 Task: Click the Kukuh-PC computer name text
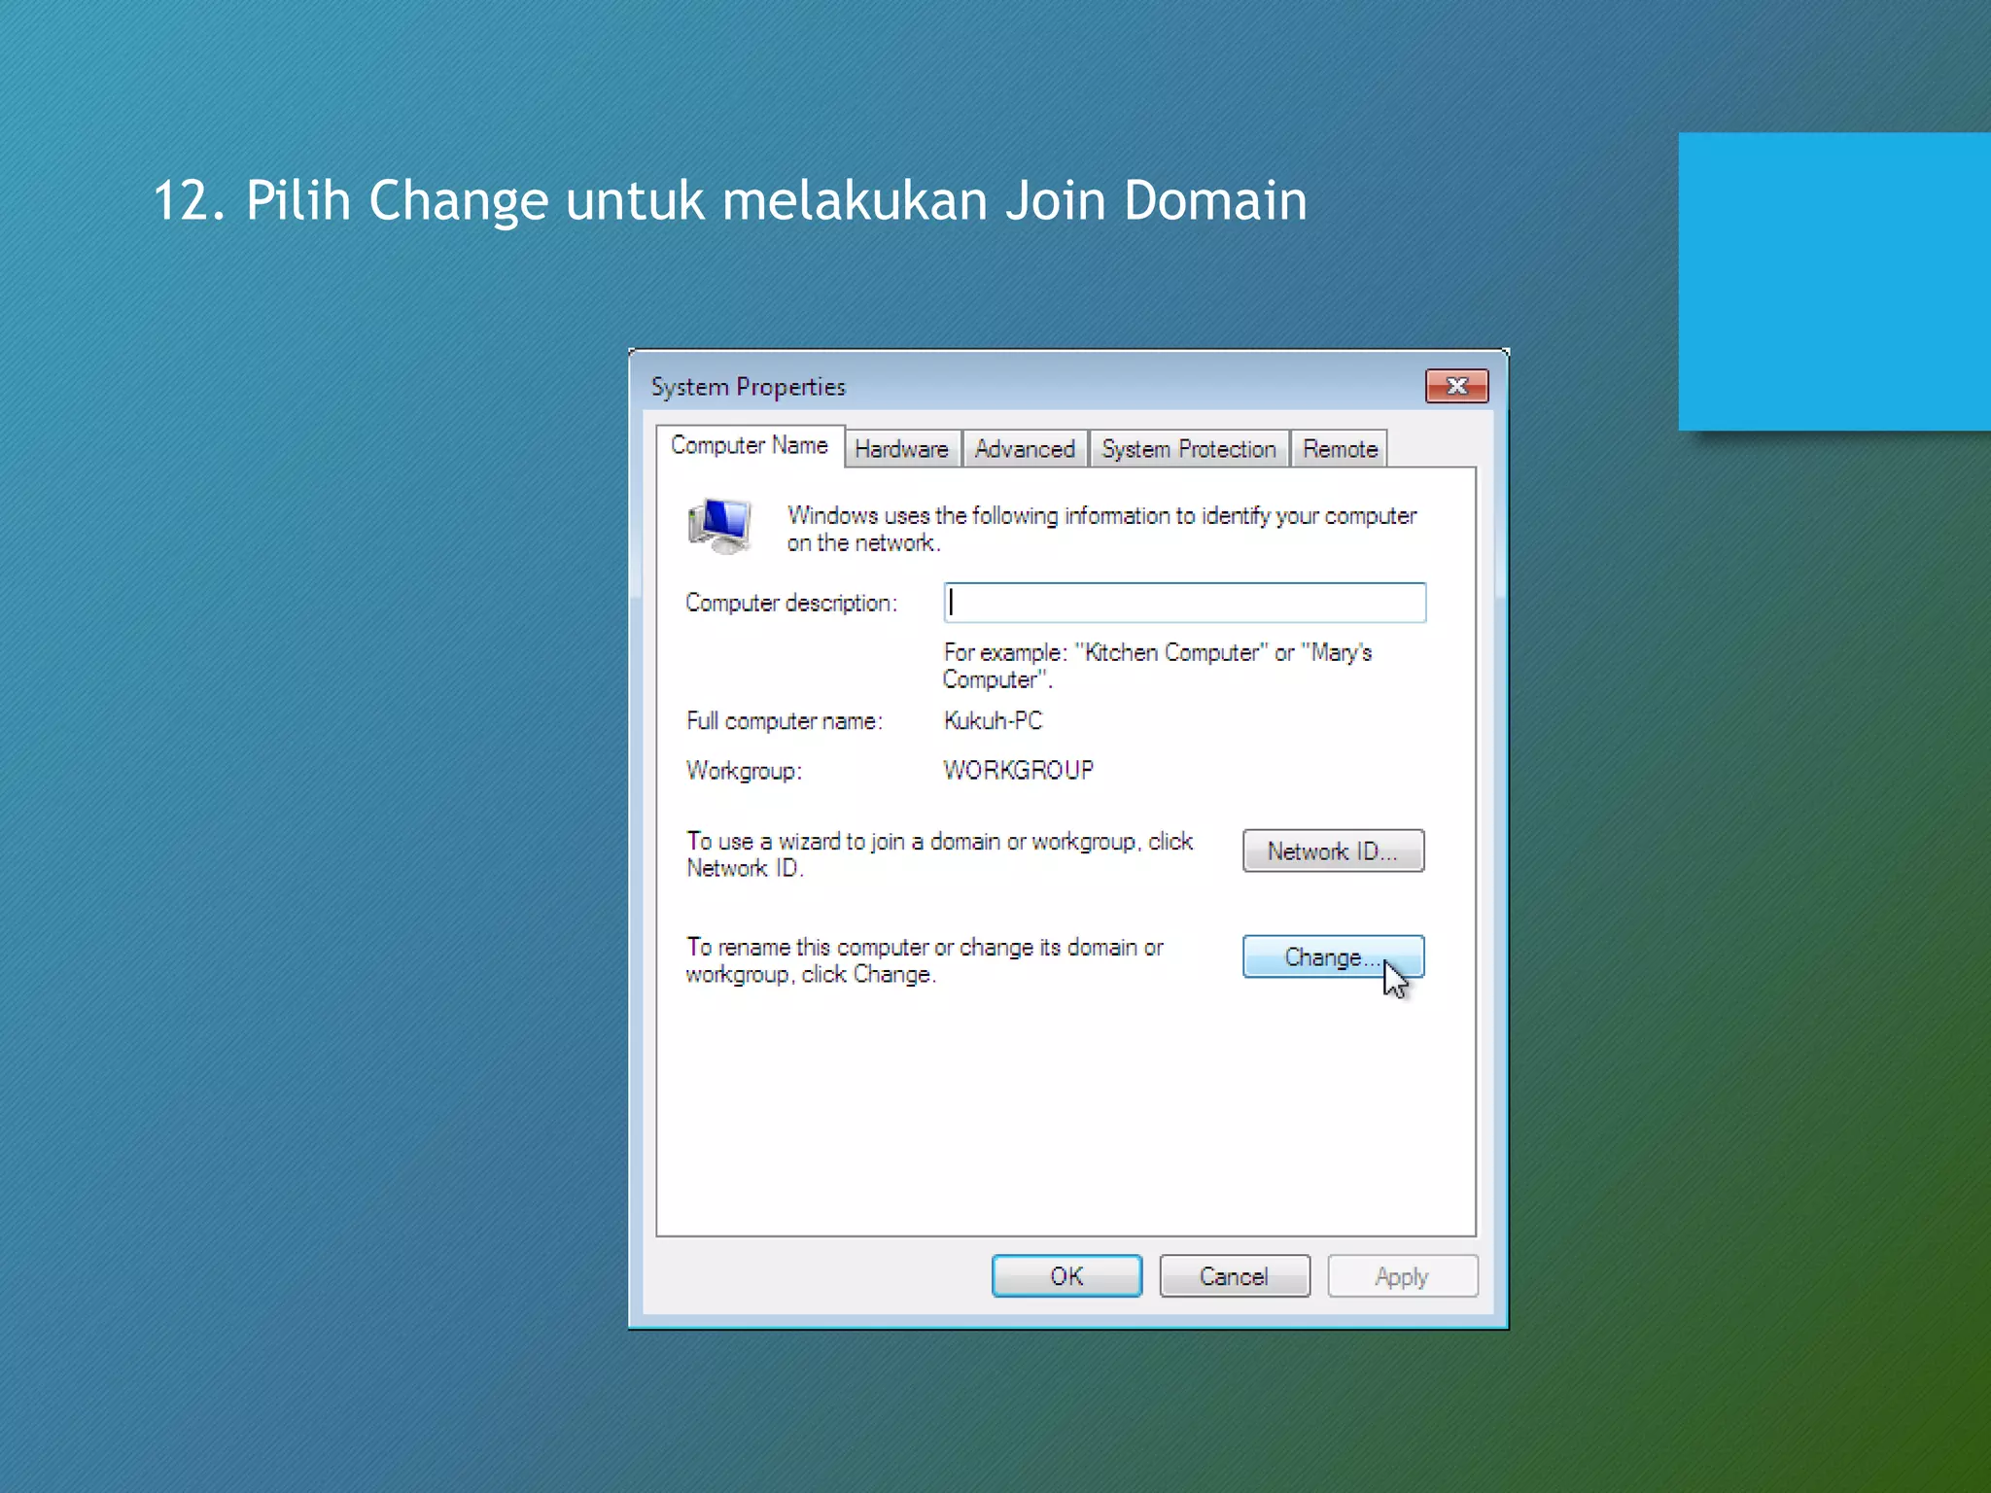pos(993,720)
